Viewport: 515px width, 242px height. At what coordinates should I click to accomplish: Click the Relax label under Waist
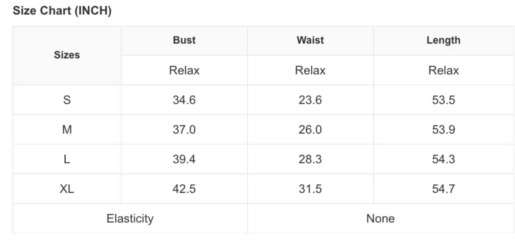(310, 70)
